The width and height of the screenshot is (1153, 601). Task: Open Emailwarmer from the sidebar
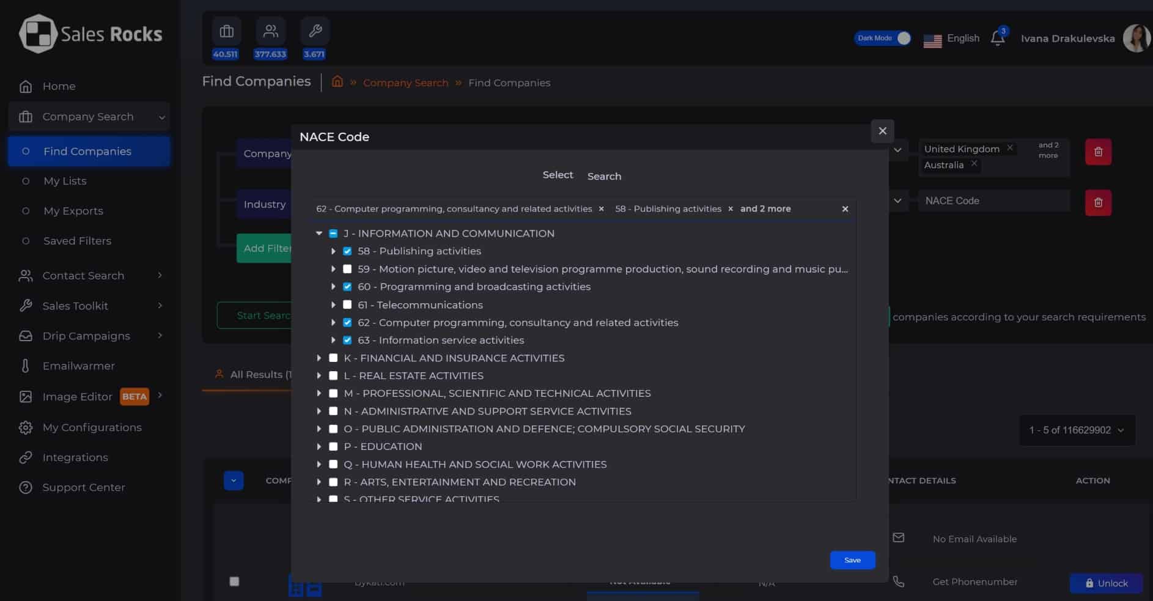(78, 366)
